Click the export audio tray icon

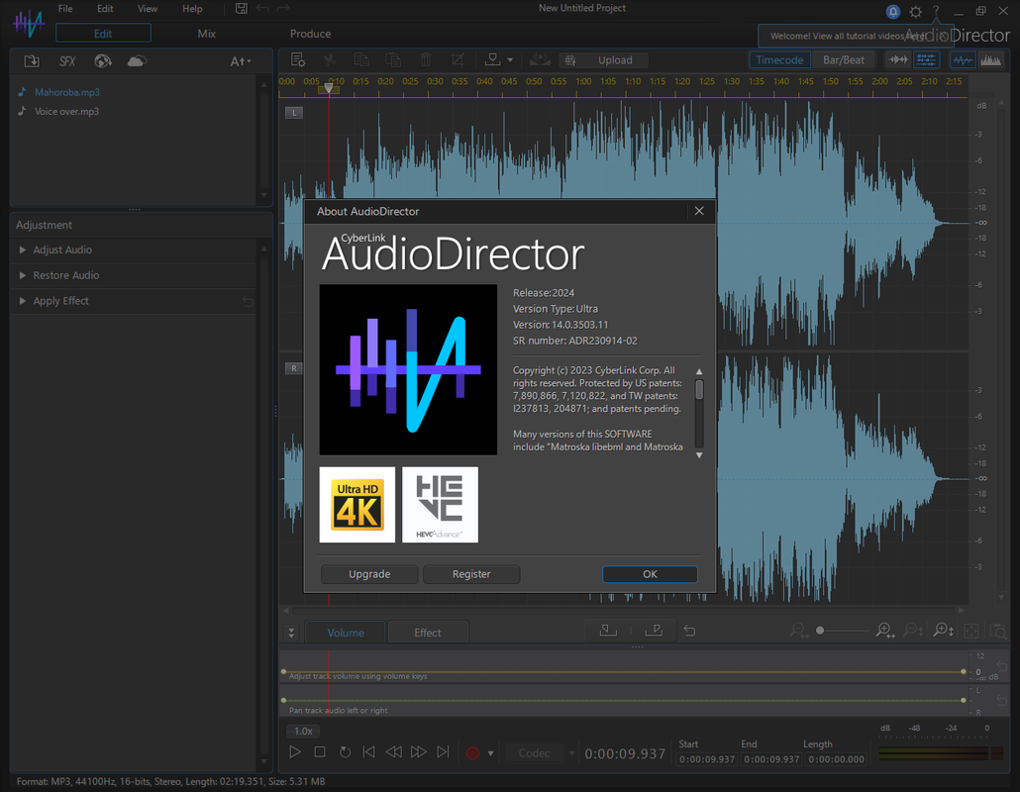[x=493, y=59]
